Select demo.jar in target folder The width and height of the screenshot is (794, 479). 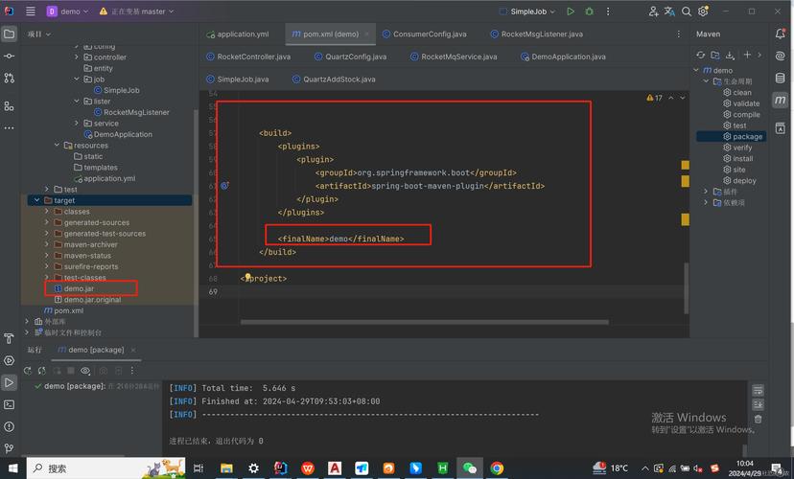[x=79, y=288]
